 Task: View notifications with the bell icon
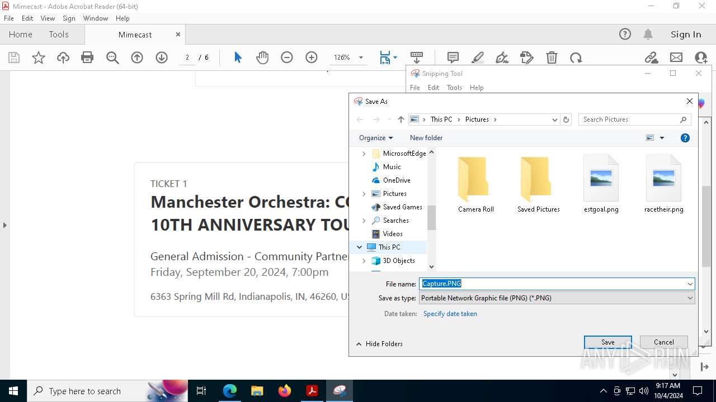pos(648,34)
